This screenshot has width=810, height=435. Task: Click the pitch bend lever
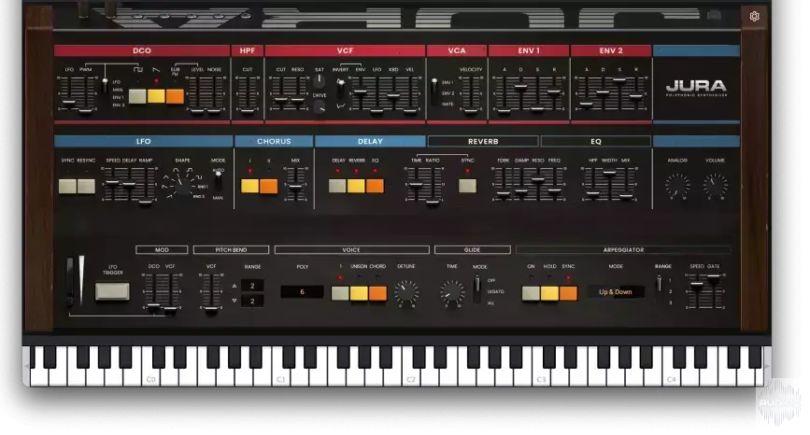point(70,282)
